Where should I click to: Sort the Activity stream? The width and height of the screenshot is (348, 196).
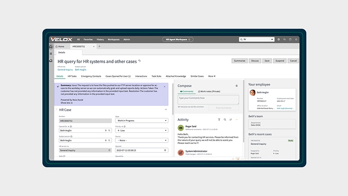point(231,120)
